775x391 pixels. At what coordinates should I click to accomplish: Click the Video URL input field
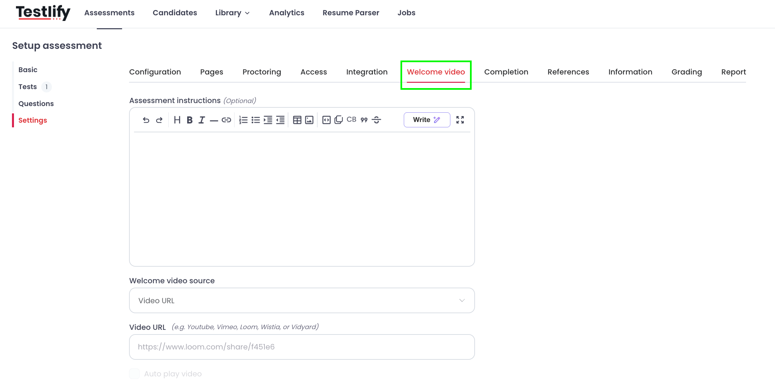pyautogui.click(x=302, y=347)
